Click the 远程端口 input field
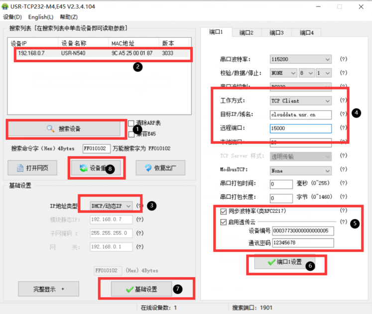The height and width of the screenshot is (314, 372). point(300,128)
